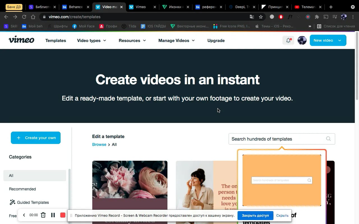The width and height of the screenshot is (359, 224).
Task: Select the All category
Action: [35, 176]
